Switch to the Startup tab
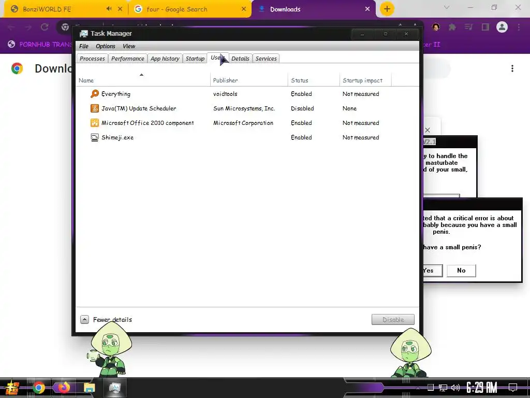Viewport: 530px width, 398px height. [x=195, y=59]
